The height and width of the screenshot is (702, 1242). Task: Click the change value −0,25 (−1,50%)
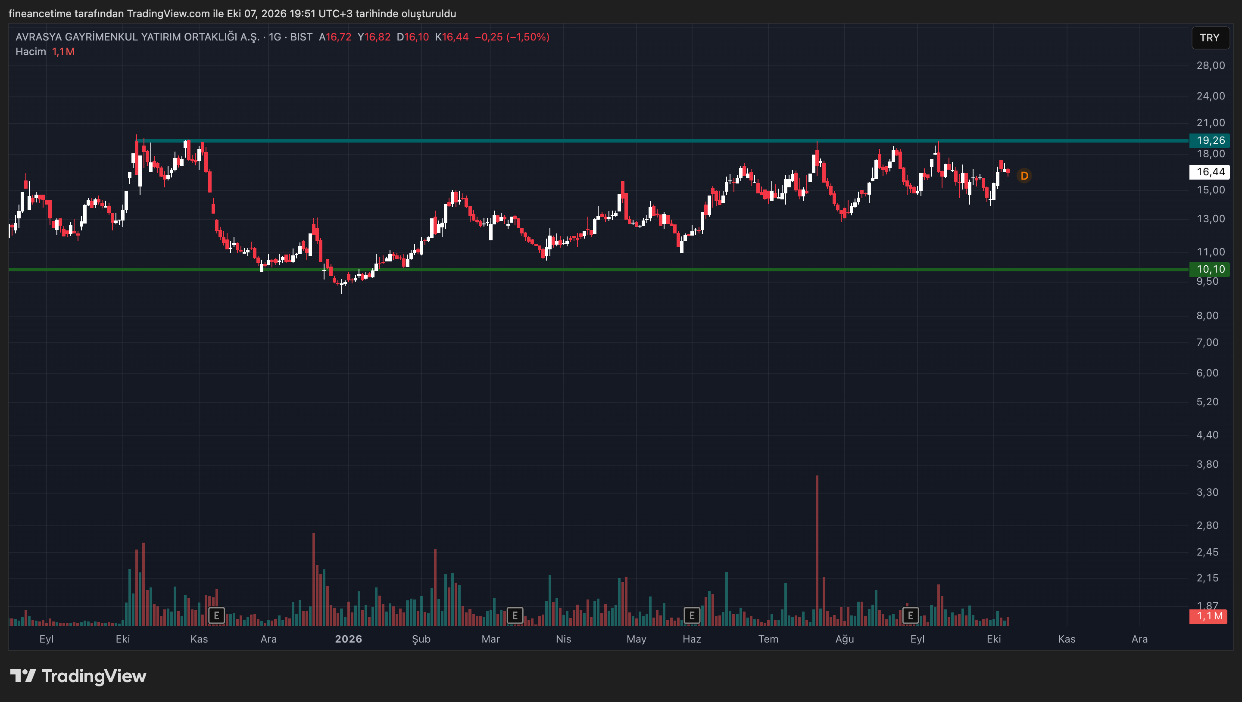pyautogui.click(x=512, y=37)
